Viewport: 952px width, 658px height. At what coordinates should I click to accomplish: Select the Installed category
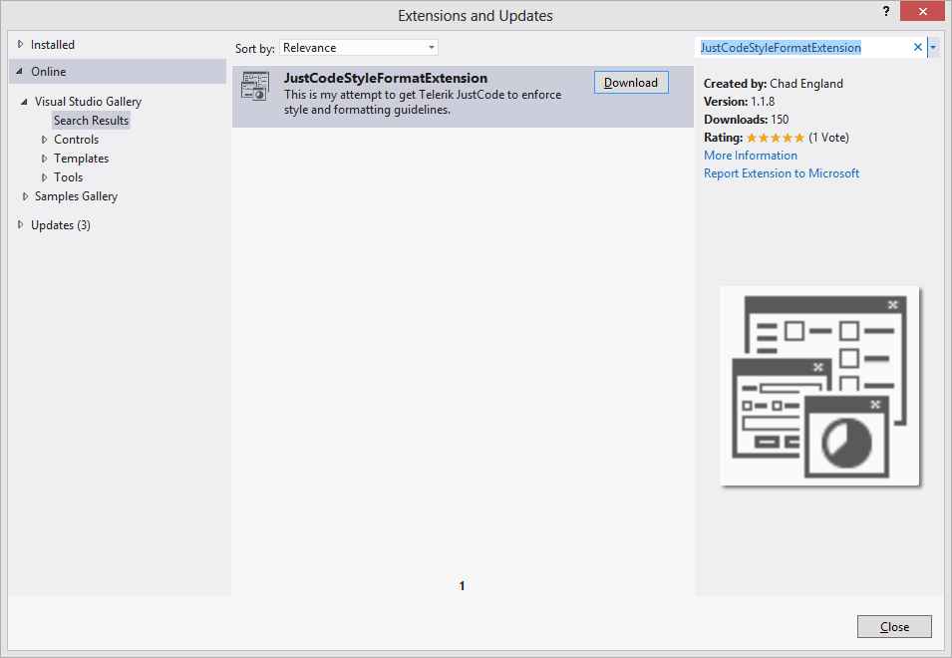53,44
